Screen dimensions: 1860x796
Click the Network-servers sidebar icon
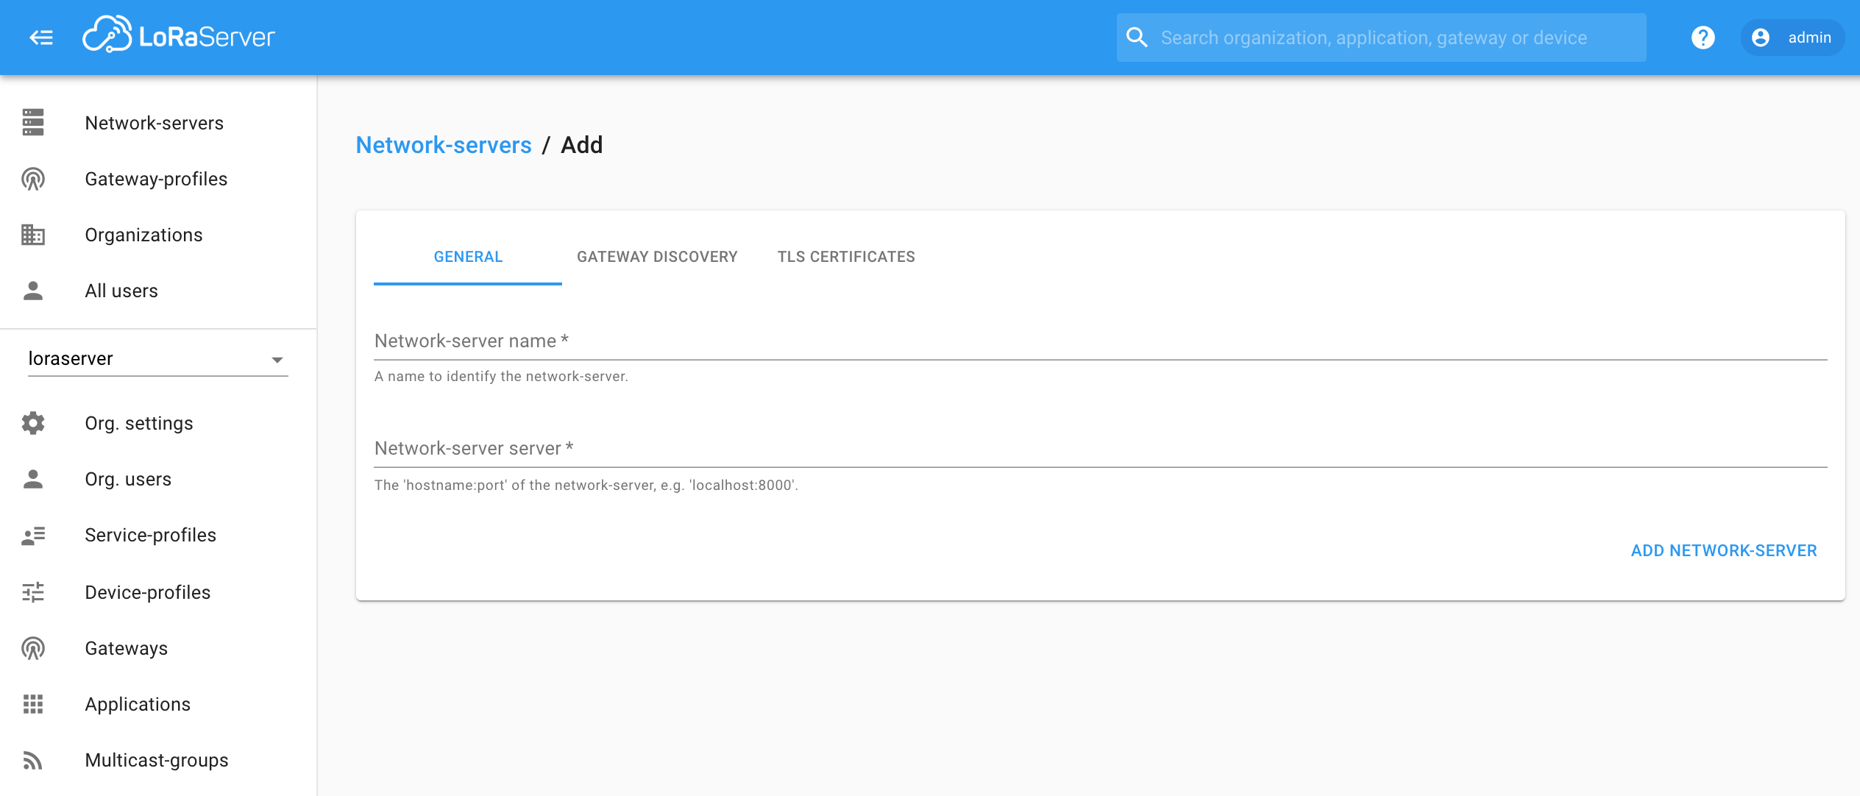(x=32, y=122)
